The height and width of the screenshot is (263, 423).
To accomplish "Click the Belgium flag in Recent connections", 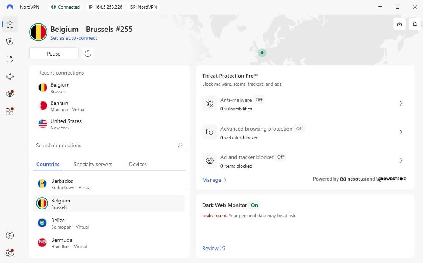I will coord(42,87).
